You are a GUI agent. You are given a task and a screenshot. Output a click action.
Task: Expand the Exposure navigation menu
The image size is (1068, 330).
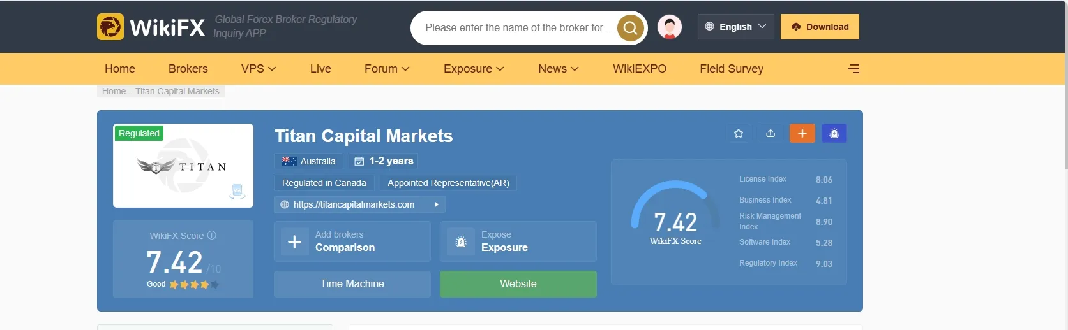(474, 69)
